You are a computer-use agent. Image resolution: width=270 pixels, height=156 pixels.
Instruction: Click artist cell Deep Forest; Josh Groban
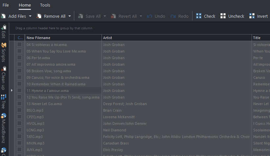point(177,104)
